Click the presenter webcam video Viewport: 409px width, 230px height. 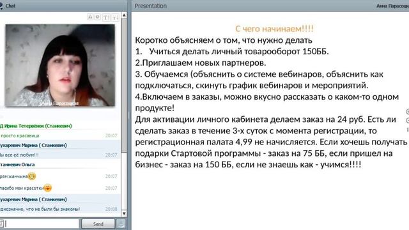pos(60,65)
